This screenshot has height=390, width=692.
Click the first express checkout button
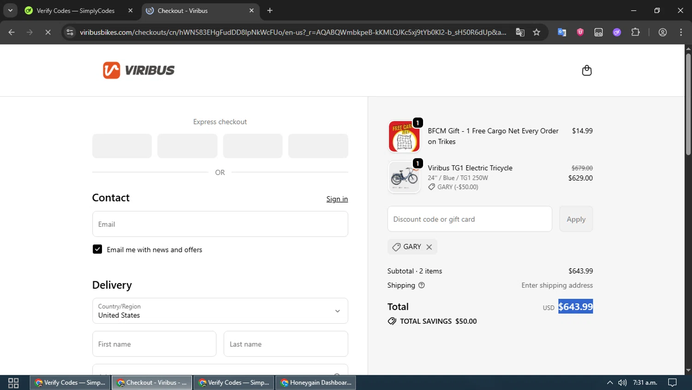click(x=122, y=146)
